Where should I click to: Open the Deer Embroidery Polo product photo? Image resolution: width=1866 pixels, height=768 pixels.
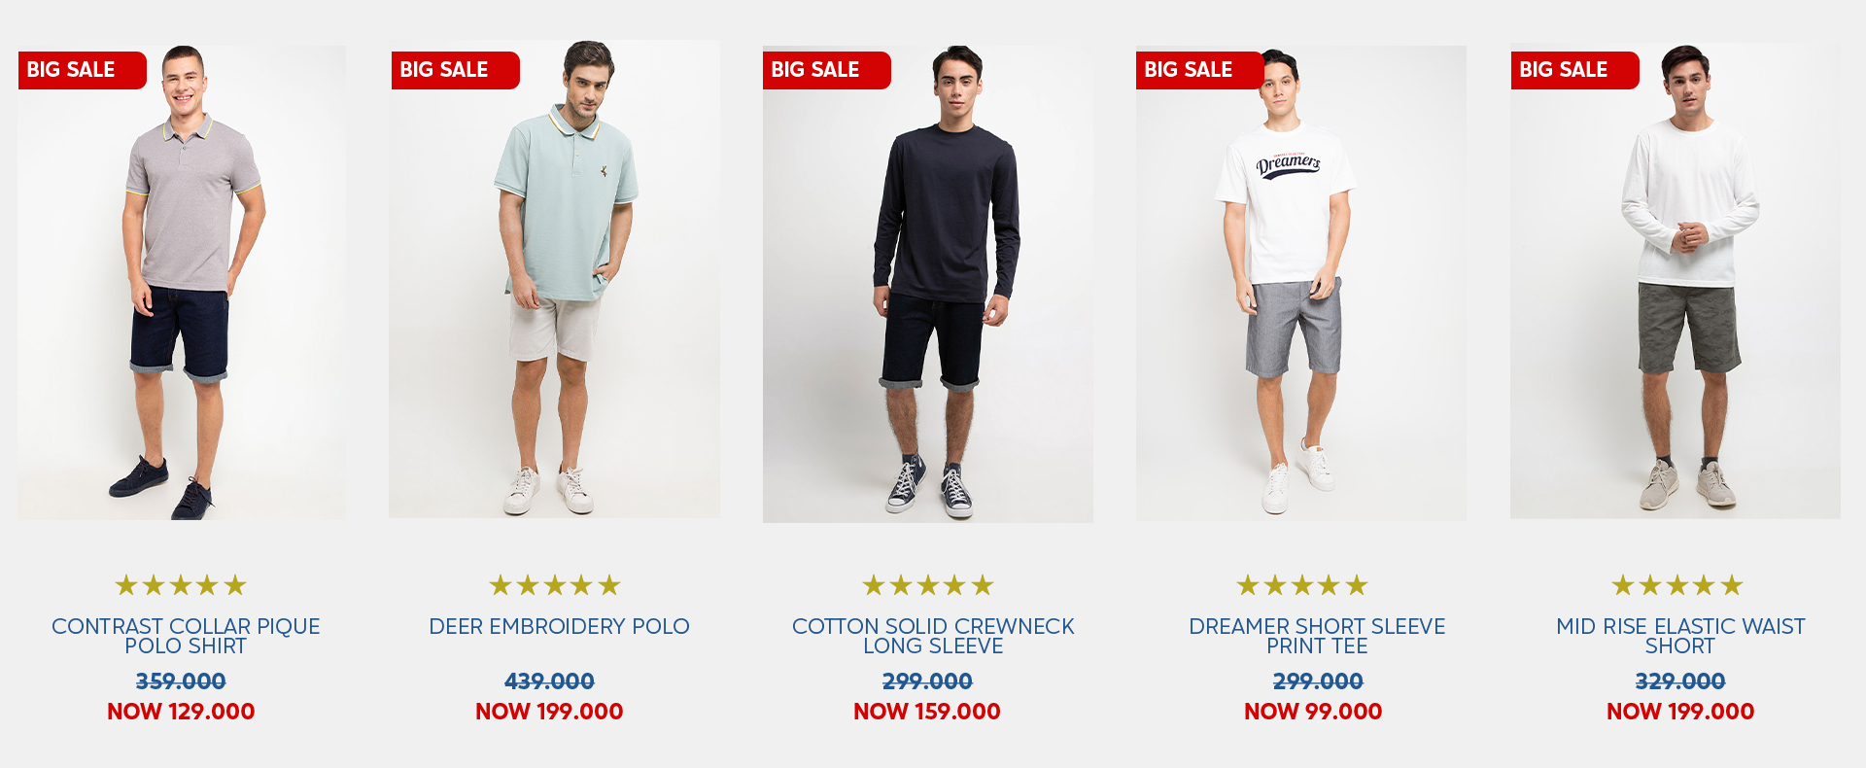tap(554, 279)
